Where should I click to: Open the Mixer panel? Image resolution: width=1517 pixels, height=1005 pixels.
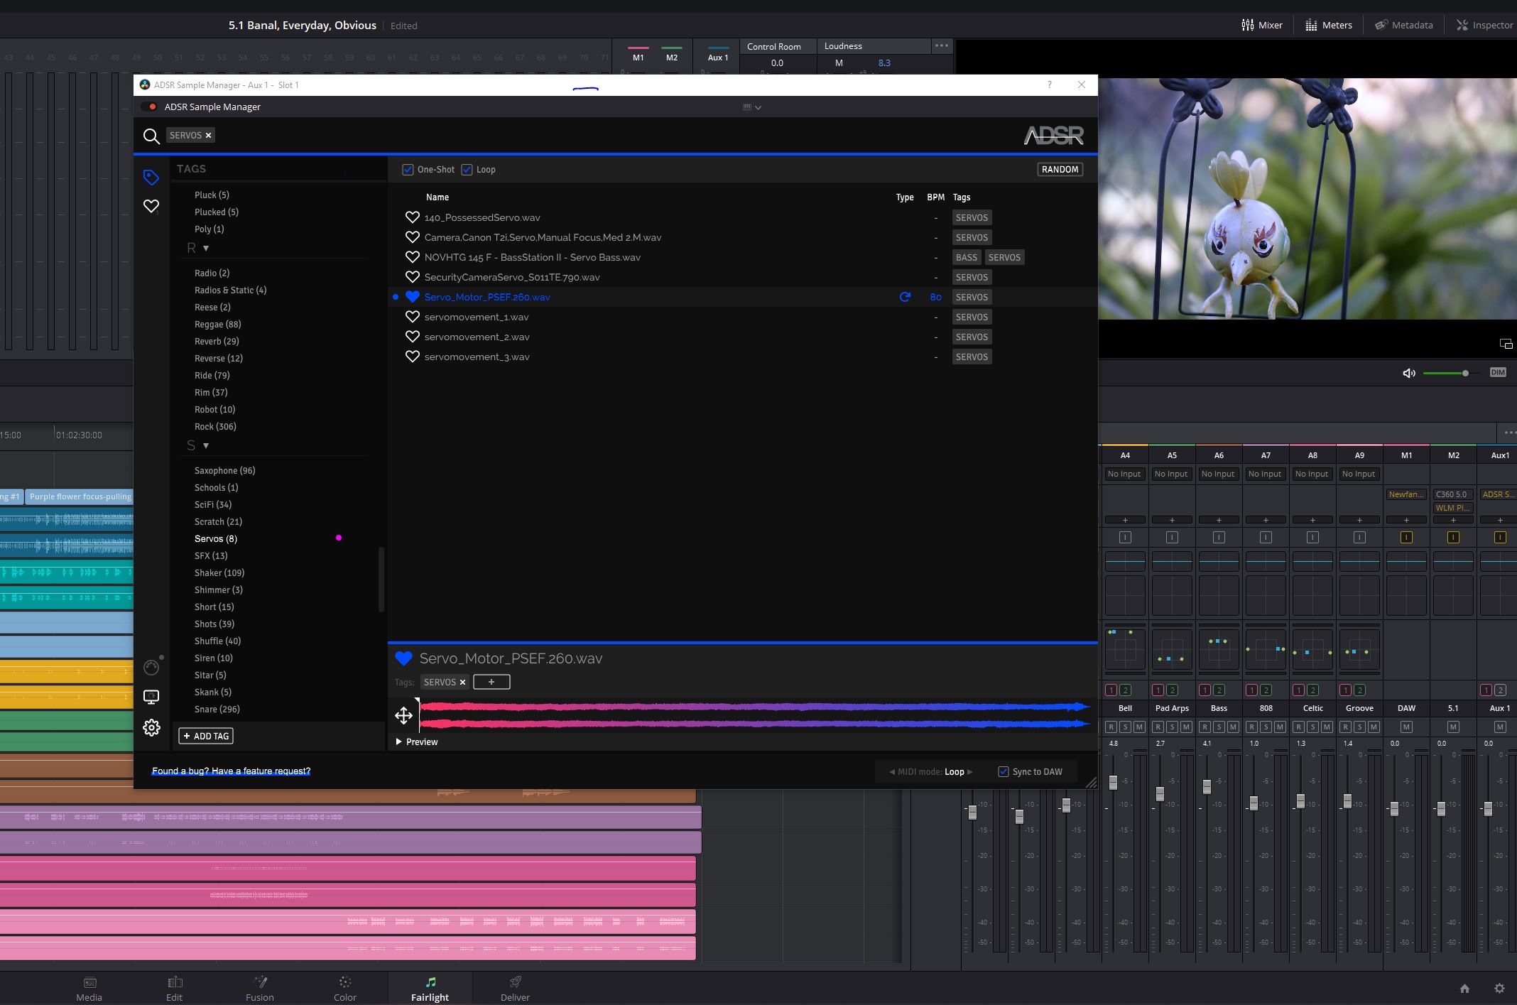point(1261,25)
